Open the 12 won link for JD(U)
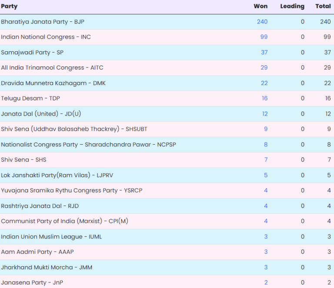The image size is (334, 288). click(264, 114)
